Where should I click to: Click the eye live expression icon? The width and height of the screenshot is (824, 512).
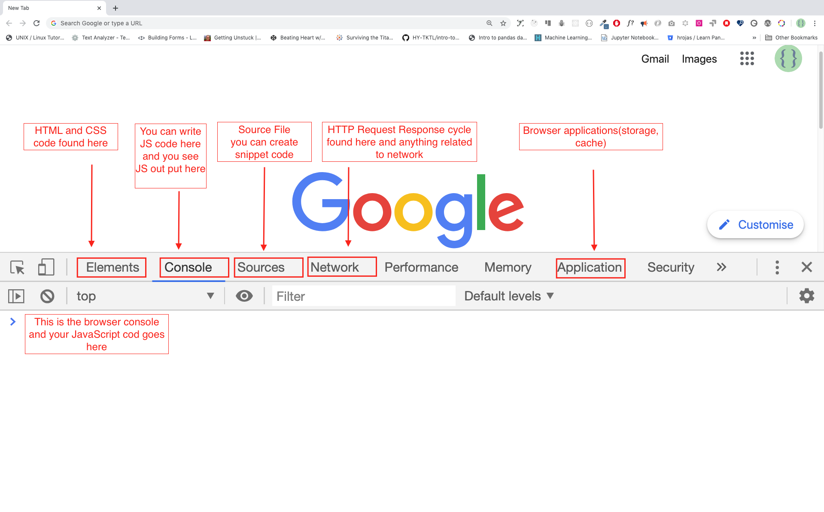pos(244,296)
